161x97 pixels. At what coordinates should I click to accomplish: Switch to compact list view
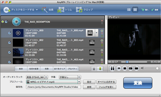[129, 10]
